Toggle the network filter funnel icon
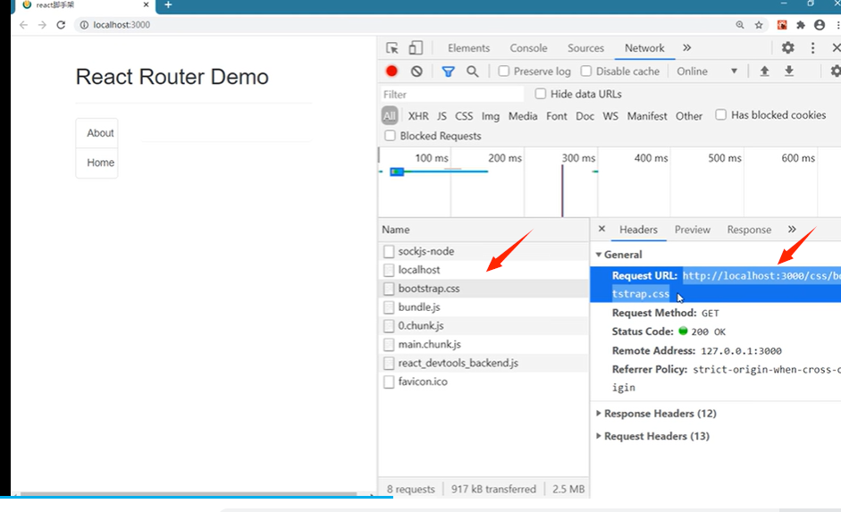The height and width of the screenshot is (512, 841). click(x=448, y=71)
